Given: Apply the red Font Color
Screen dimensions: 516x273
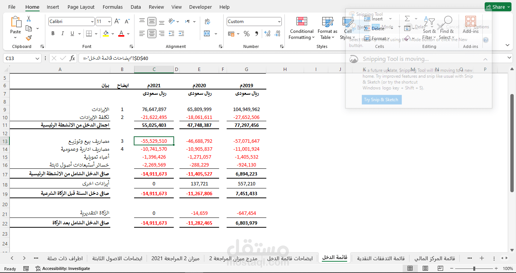Looking at the screenshot, I should pos(121,34).
